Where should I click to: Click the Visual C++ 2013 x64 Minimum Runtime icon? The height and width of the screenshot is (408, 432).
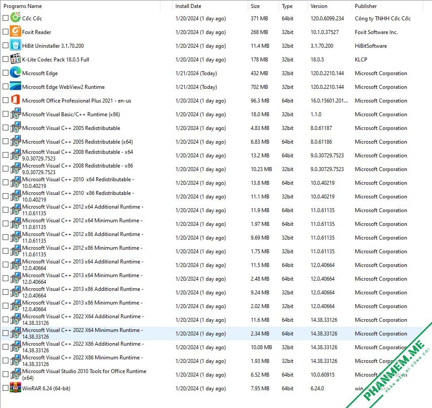(16, 278)
